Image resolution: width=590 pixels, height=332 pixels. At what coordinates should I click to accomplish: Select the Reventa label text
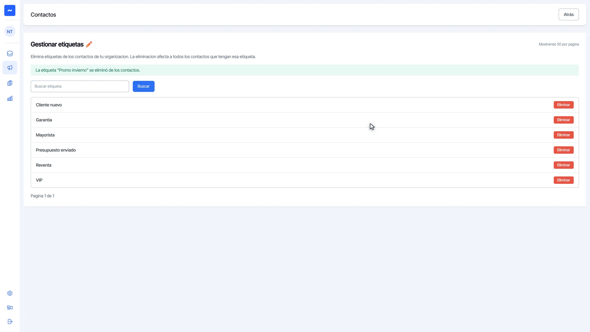(x=44, y=165)
